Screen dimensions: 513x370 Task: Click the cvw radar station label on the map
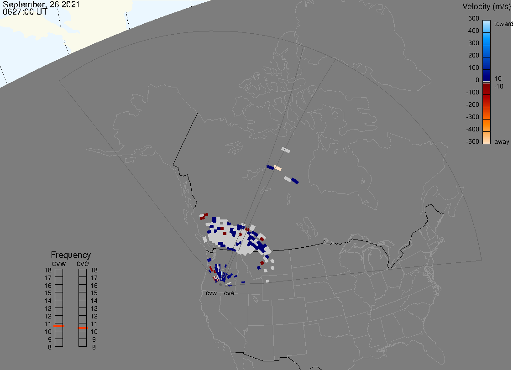pyautogui.click(x=211, y=293)
